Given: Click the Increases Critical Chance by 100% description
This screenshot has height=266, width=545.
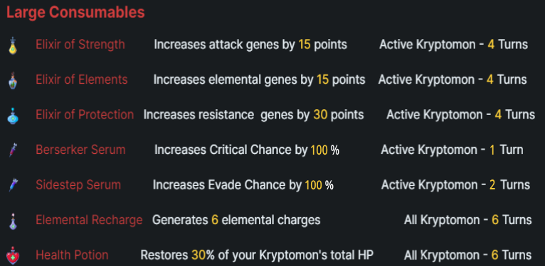Looking at the screenshot, I should pos(247,150).
